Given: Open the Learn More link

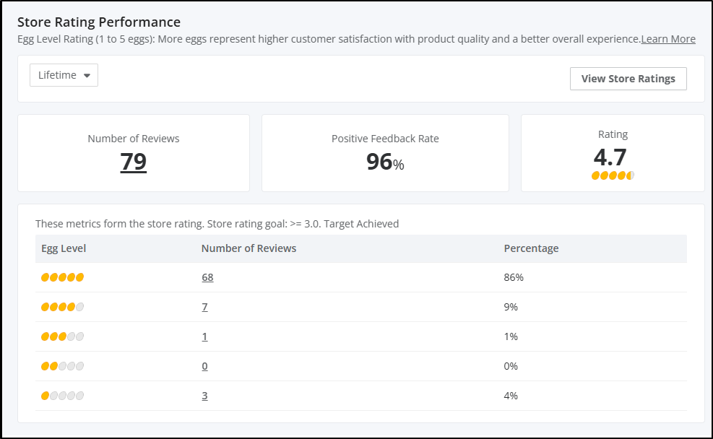Looking at the screenshot, I should (x=668, y=39).
